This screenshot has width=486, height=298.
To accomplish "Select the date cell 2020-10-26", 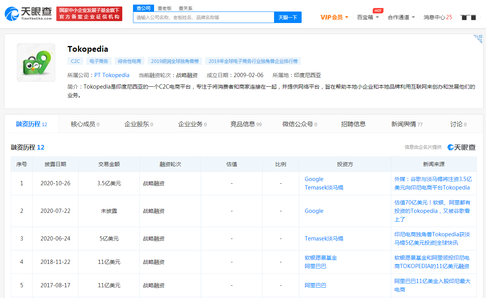I will coord(56,183).
